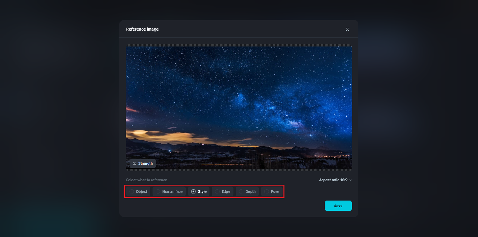Select the Object reference option
This screenshot has width=478, height=237.
click(x=138, y=191)
